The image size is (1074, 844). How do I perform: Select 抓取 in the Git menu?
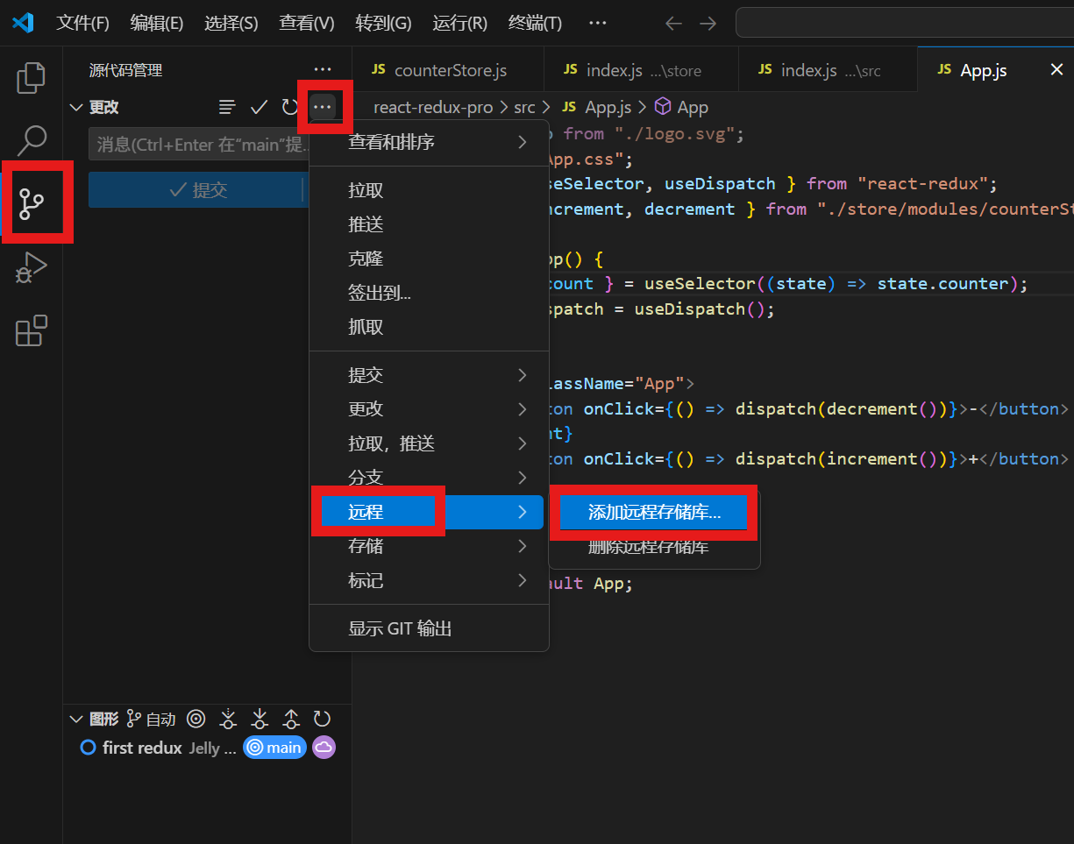coord(429,328)
